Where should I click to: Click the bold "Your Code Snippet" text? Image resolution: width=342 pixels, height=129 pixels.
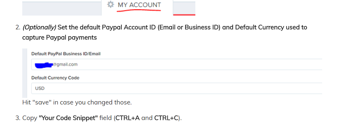coord(68,118)
